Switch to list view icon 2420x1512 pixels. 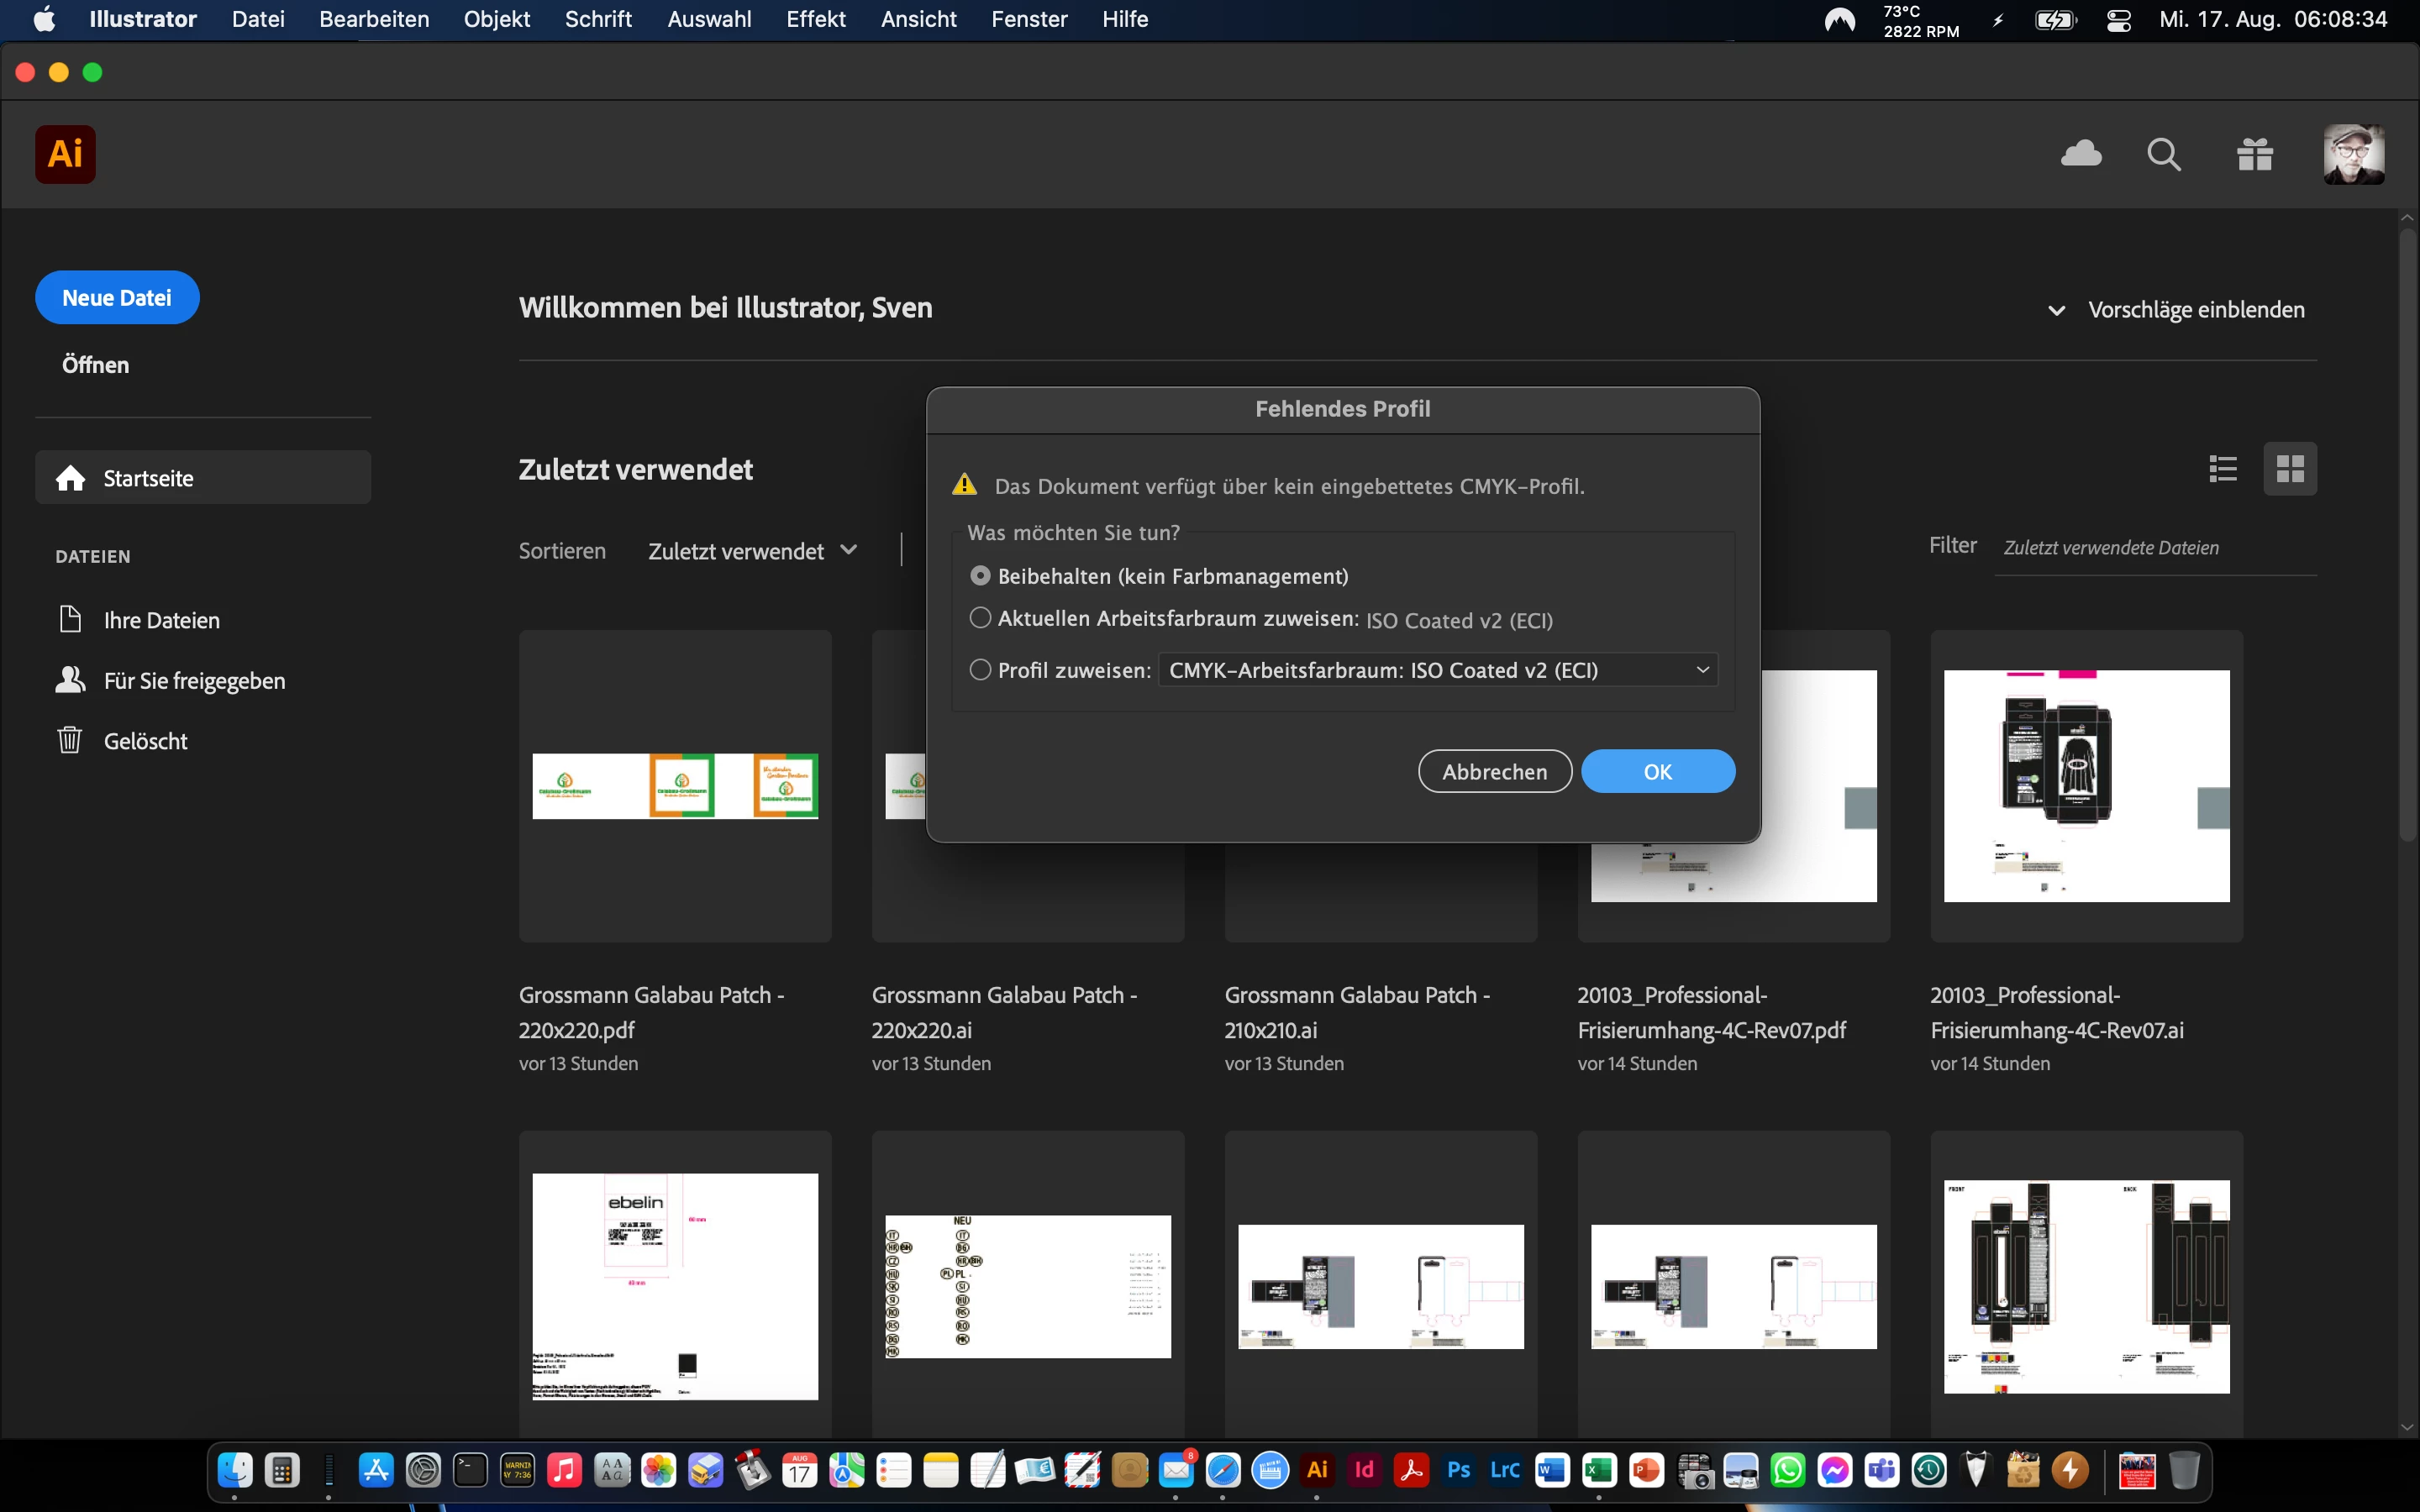pyautogui.click(x=2223, y=468)
